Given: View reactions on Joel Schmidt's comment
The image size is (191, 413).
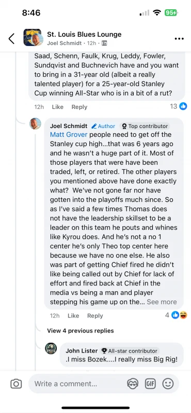Looking at the screenshot, I should (179, 315).
